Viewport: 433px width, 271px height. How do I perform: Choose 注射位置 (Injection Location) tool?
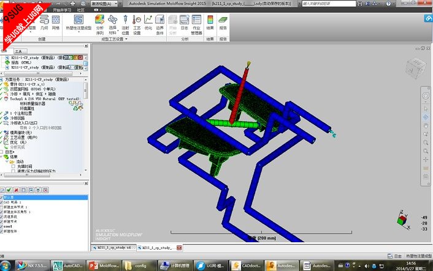coord(125,24)
